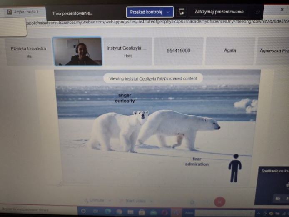Open video options arrow beside Start video

[151, 201]
